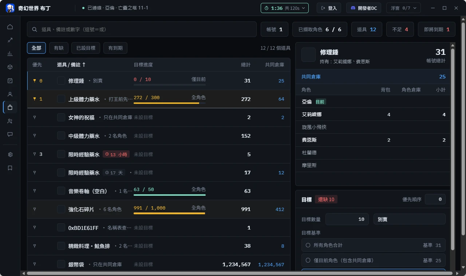The image size is (466, 276).
Task: Click the 道具 12 summary button
Action: coord(367,29)
